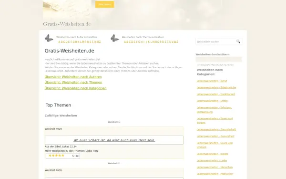The image size is (286, 179).
Task: Select letter Z in the author alphabet list
Action: [x=100, y=42]
